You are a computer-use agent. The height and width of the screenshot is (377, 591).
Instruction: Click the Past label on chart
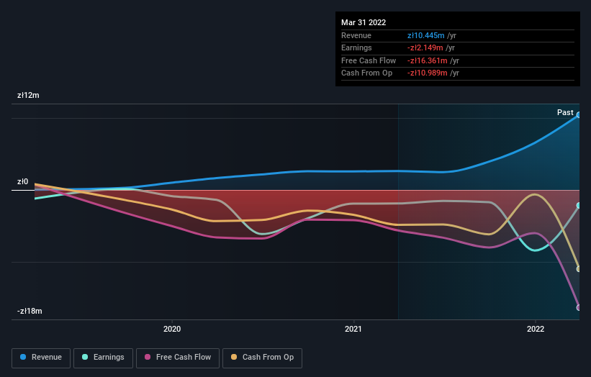pyautogui.click(x=565, y=112)
